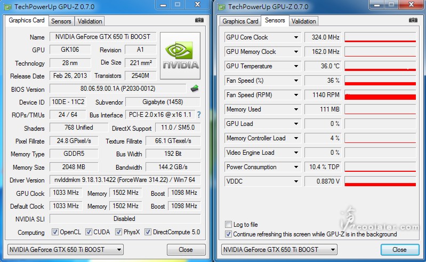Image resolution: width=426 pixels, height=262 pixels.
Task: Click the Subvendor field Gigabyte (1458)
Action: tap(163, 102)
